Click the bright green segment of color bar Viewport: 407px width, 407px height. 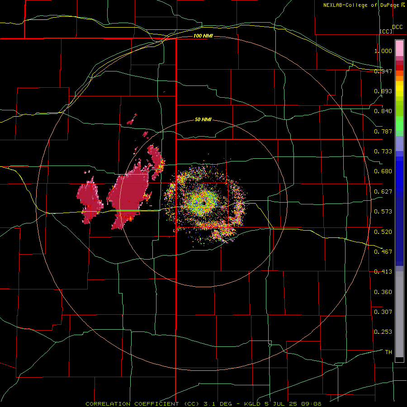[x=399, y=123]
